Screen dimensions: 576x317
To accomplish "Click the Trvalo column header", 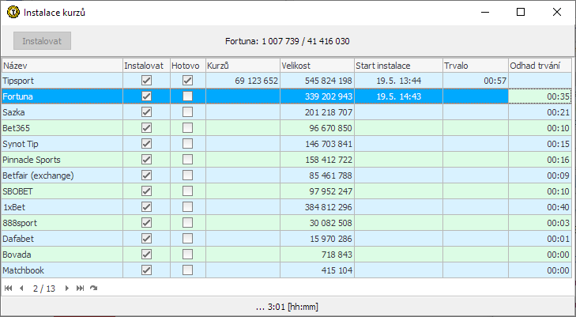I will (476, 66).
